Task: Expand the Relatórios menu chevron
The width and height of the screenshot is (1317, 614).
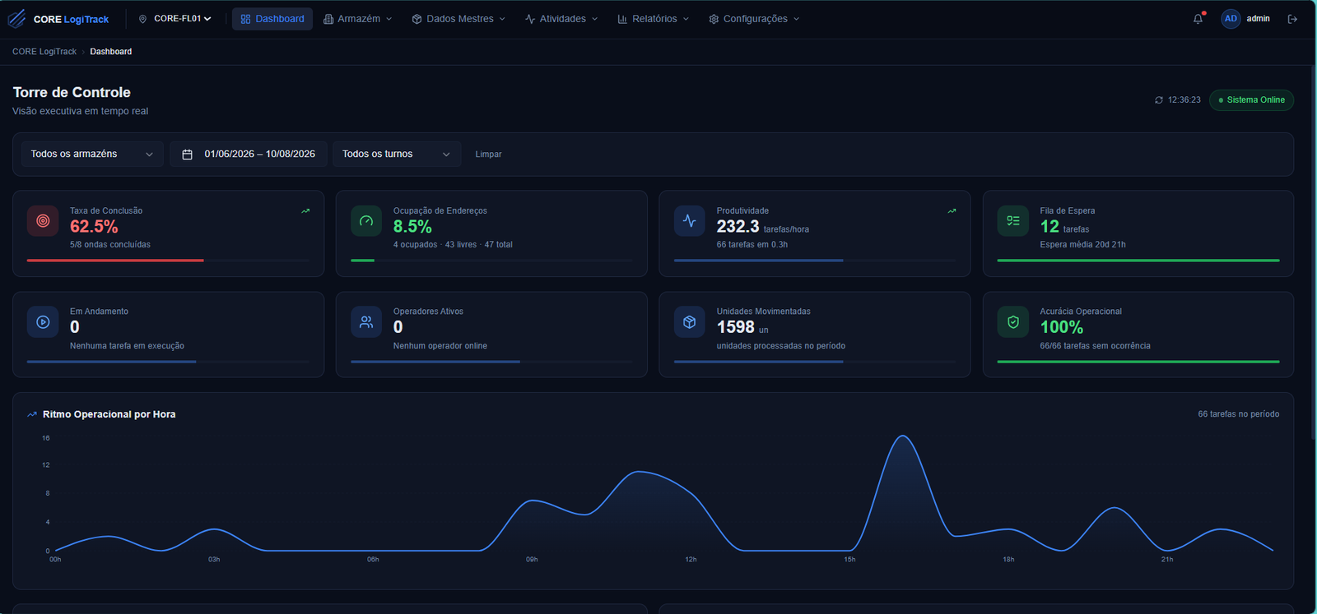Action: click(x=686, y=19)
